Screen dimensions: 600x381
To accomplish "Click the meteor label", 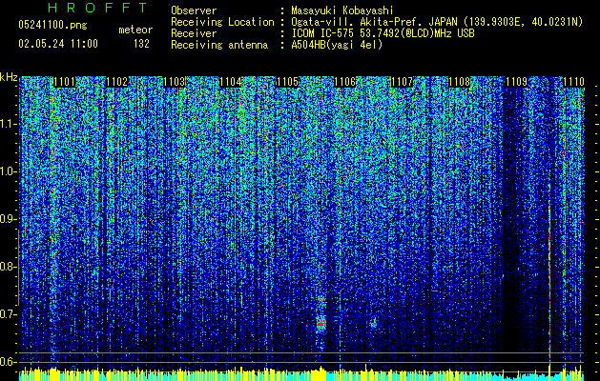I will [135, 30].
